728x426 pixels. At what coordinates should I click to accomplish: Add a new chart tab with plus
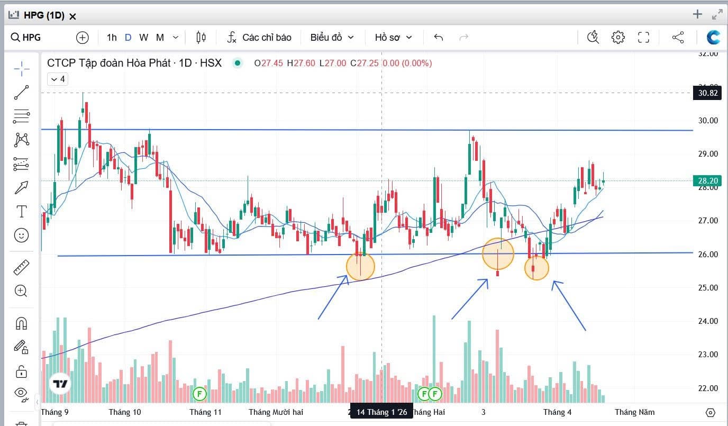697,14
